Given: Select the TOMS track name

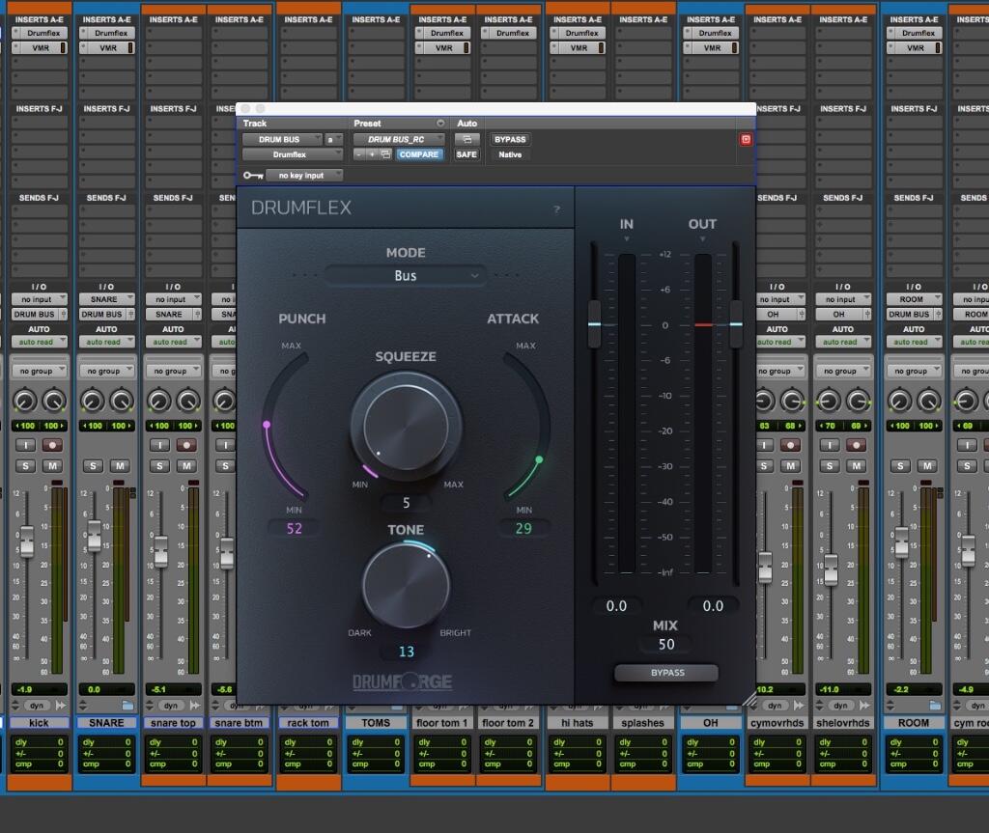Looking at the screenshot, I should coord(376,723).
